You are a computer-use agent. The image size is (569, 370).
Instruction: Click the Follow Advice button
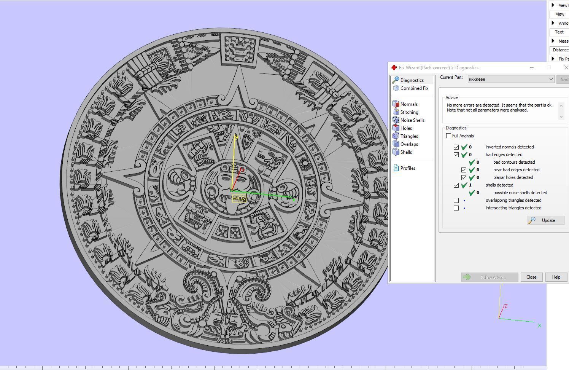click(490, 277)
